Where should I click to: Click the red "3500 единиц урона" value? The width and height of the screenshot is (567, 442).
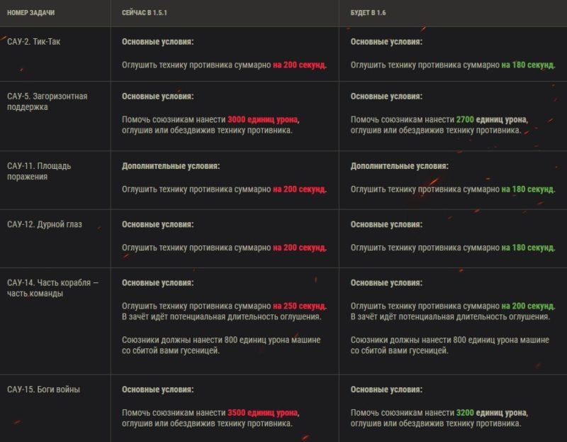pos(264,412)
